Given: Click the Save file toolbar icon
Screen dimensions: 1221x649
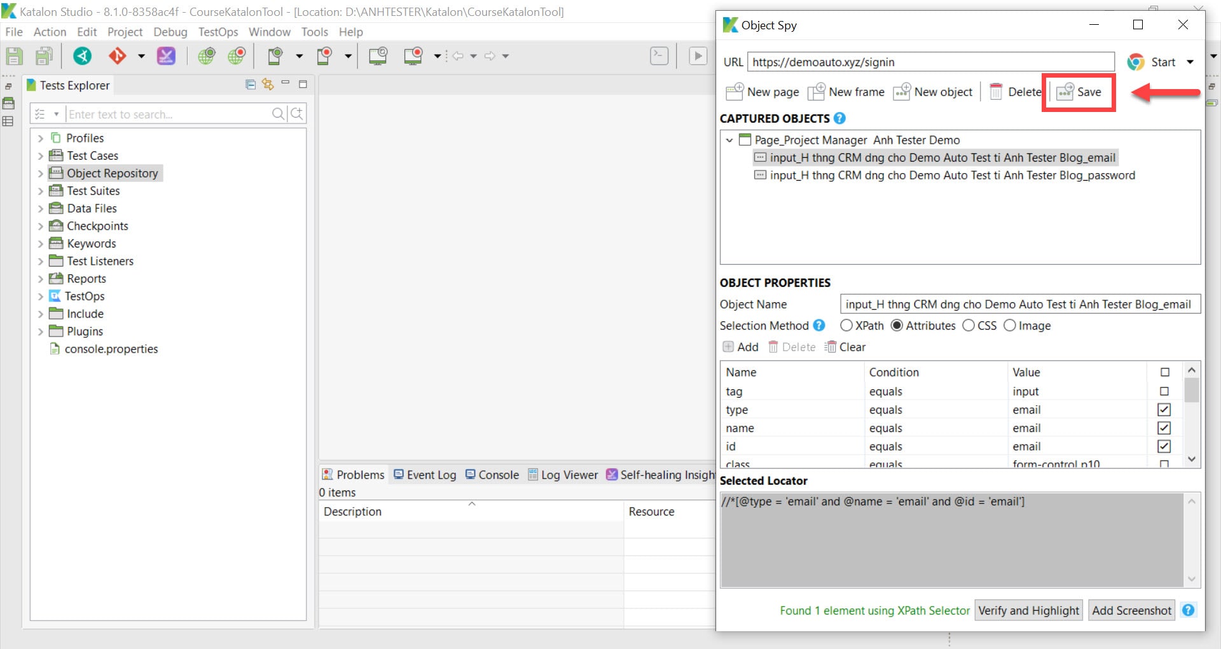Looking at the screenshot, I should (x=14, y=56).
